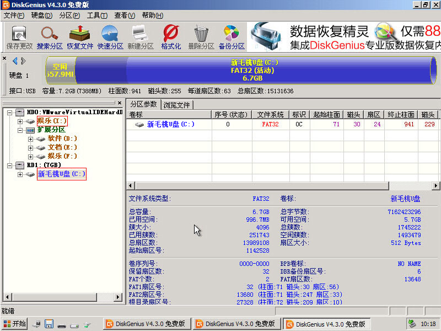Switch to second DiskGenius V4.3.0 taskbar window
The width and height of the screenshot is (441, 331).
tap(236, 324)
